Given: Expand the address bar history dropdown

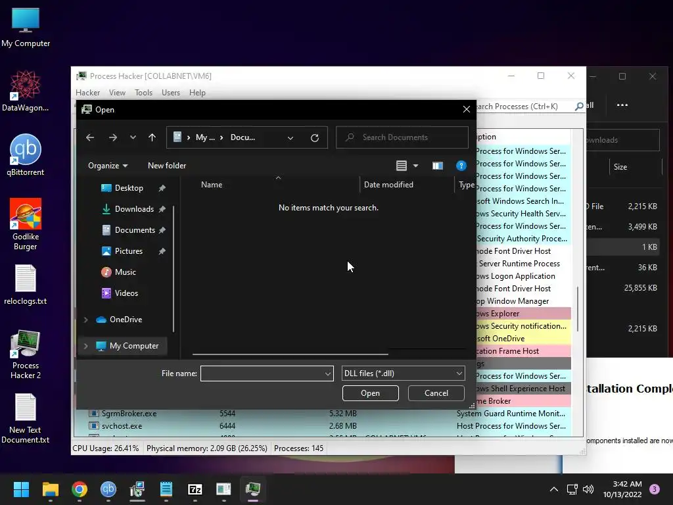Looking at the screenshot, I should 290,138.
